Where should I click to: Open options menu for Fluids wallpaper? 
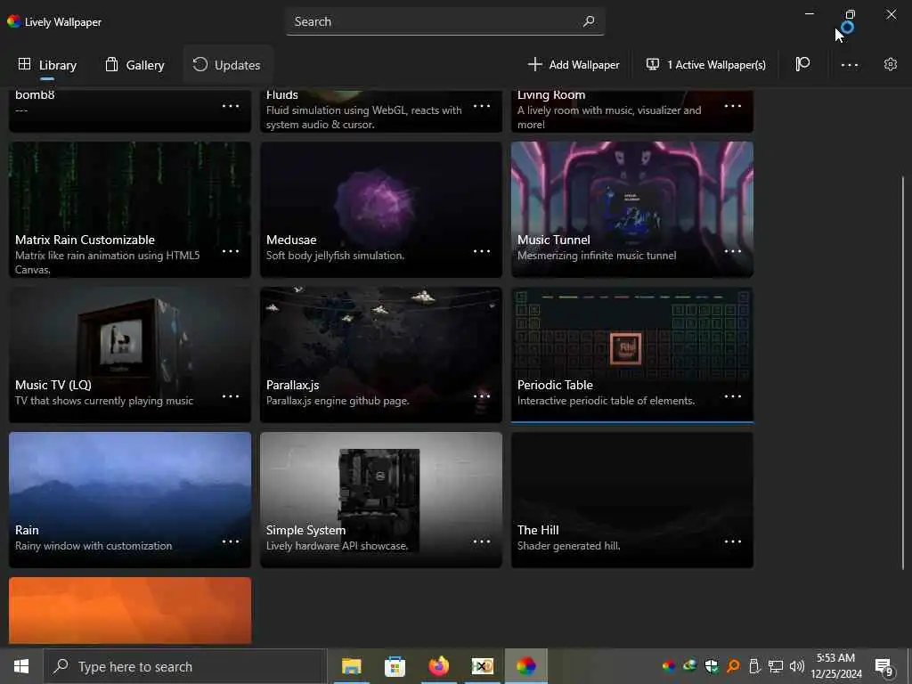482,106
